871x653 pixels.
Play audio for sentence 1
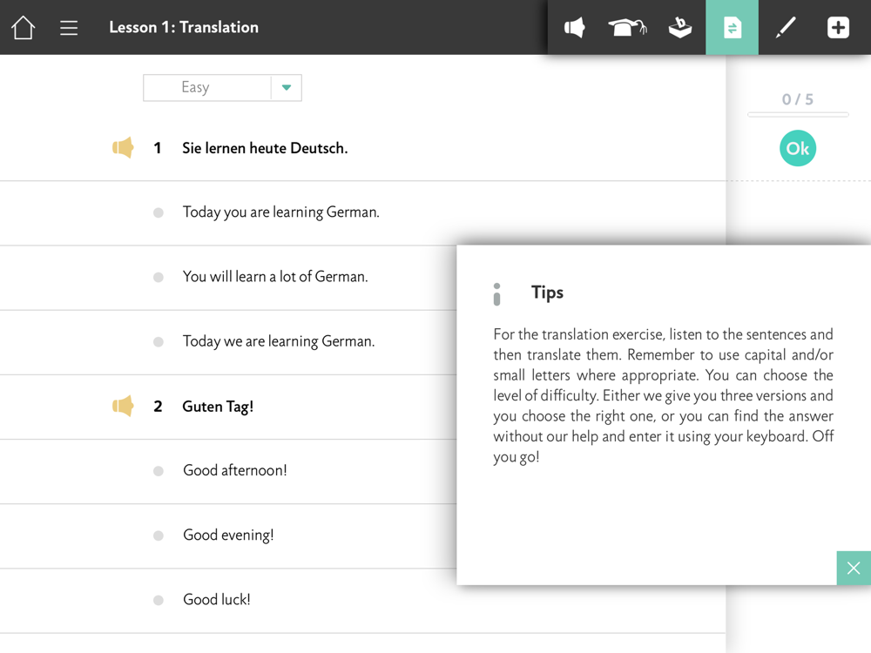[x=123, y=148]
